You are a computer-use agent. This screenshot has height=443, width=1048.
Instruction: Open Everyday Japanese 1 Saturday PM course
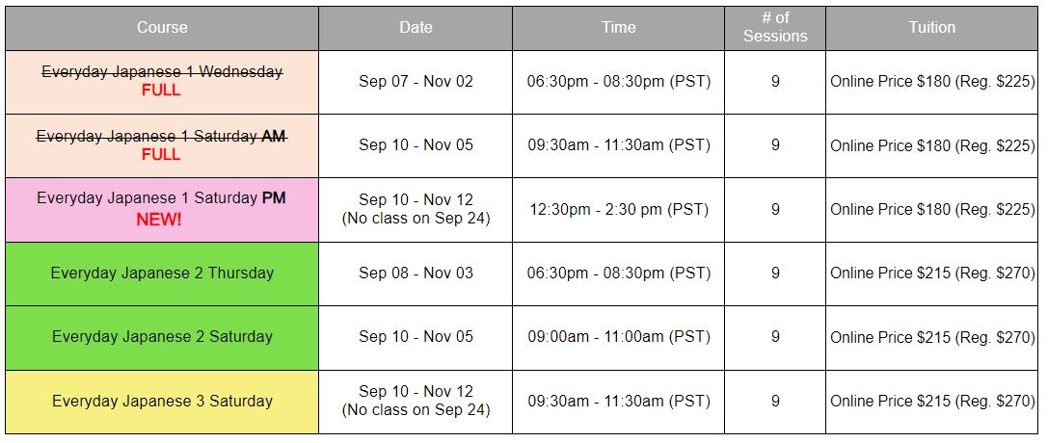[162, 198]
